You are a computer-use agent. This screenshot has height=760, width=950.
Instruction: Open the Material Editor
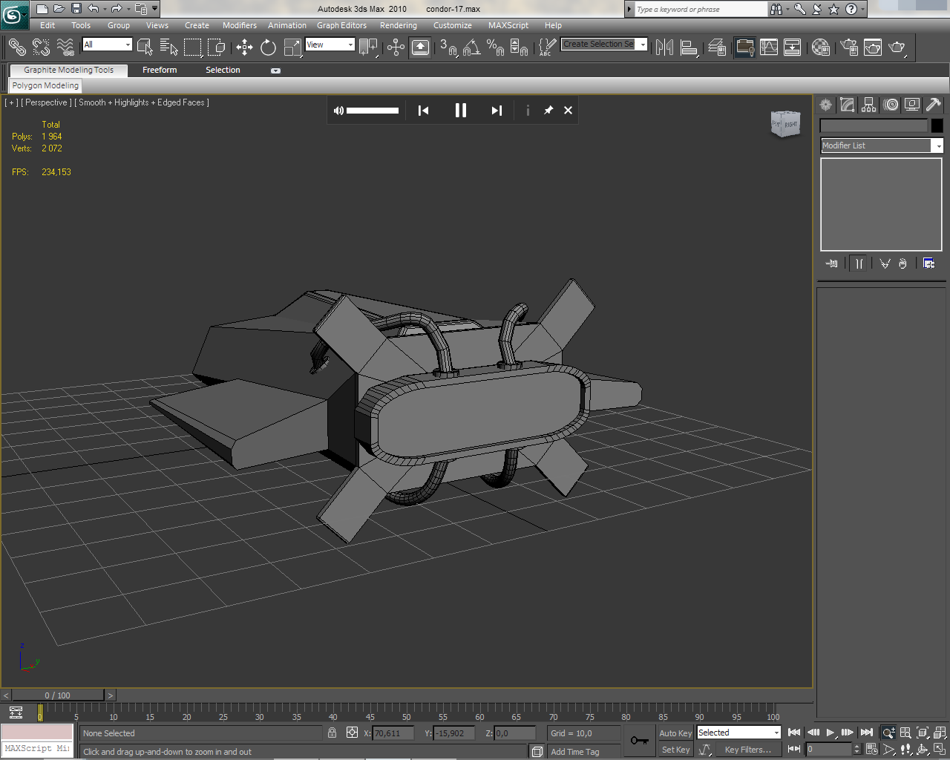click(x=820, y=47)
